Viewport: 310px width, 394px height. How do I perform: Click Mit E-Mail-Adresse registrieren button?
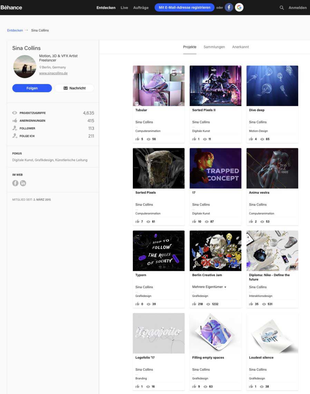[x=184, y=8]
